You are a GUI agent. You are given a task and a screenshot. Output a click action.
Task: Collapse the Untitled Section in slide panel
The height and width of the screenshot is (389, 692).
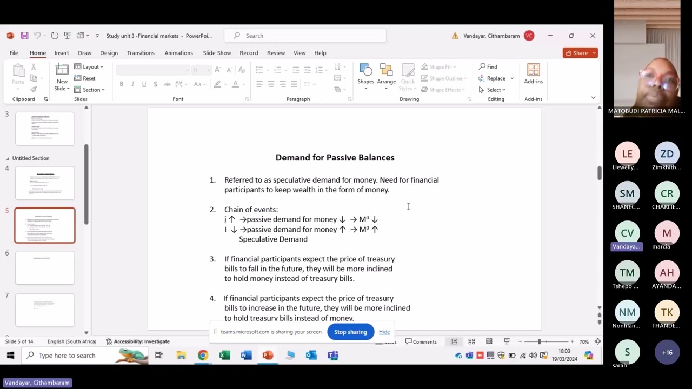(x=8, y=158)
